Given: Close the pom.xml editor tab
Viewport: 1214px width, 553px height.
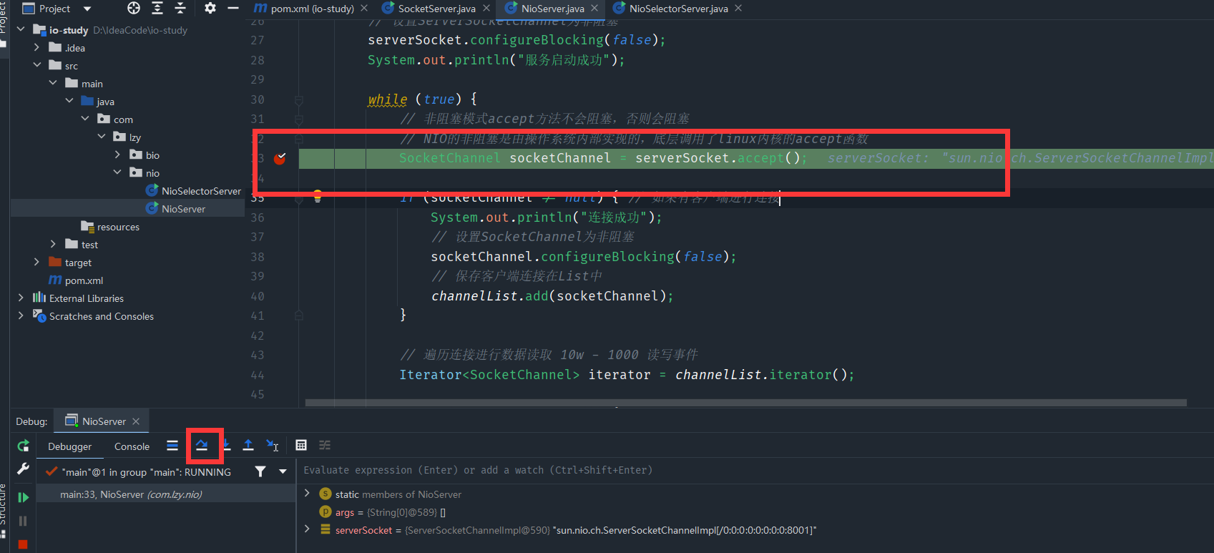Looking at the screenshot, I should 364,9.
